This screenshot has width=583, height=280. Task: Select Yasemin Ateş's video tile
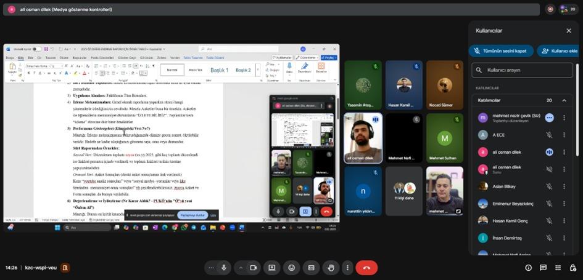click(363, 84)
